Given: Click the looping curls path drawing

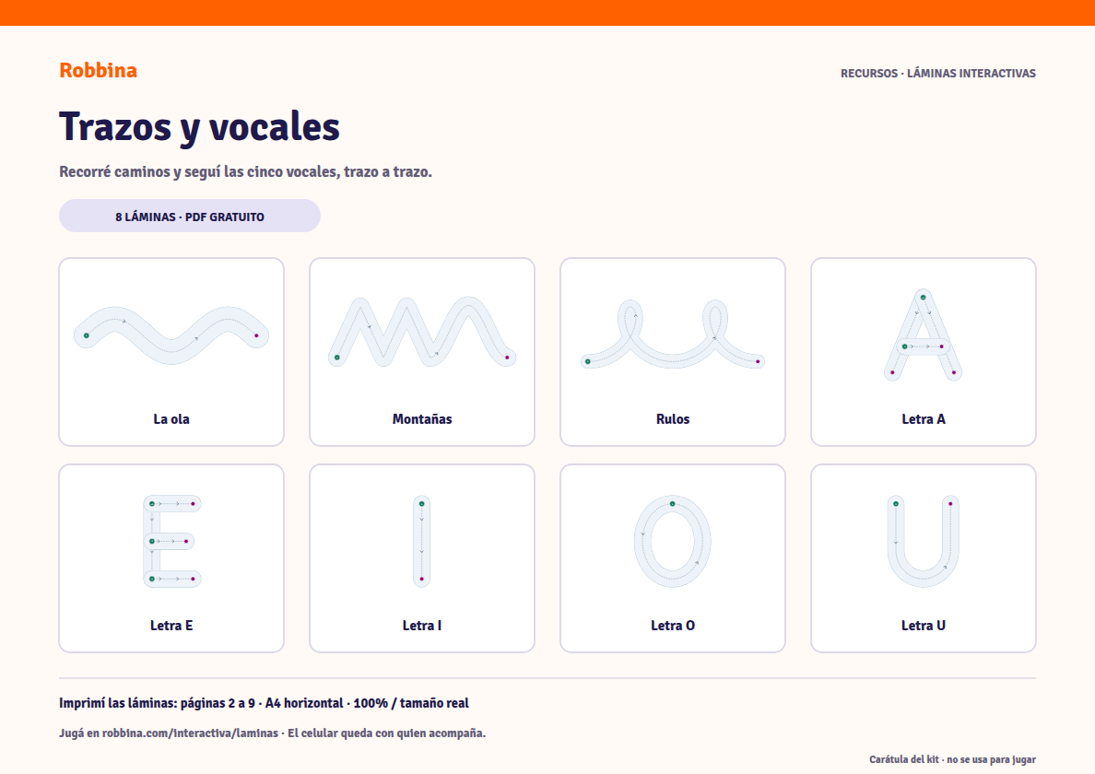Looking at the screenshot, I should click(673, 334).
